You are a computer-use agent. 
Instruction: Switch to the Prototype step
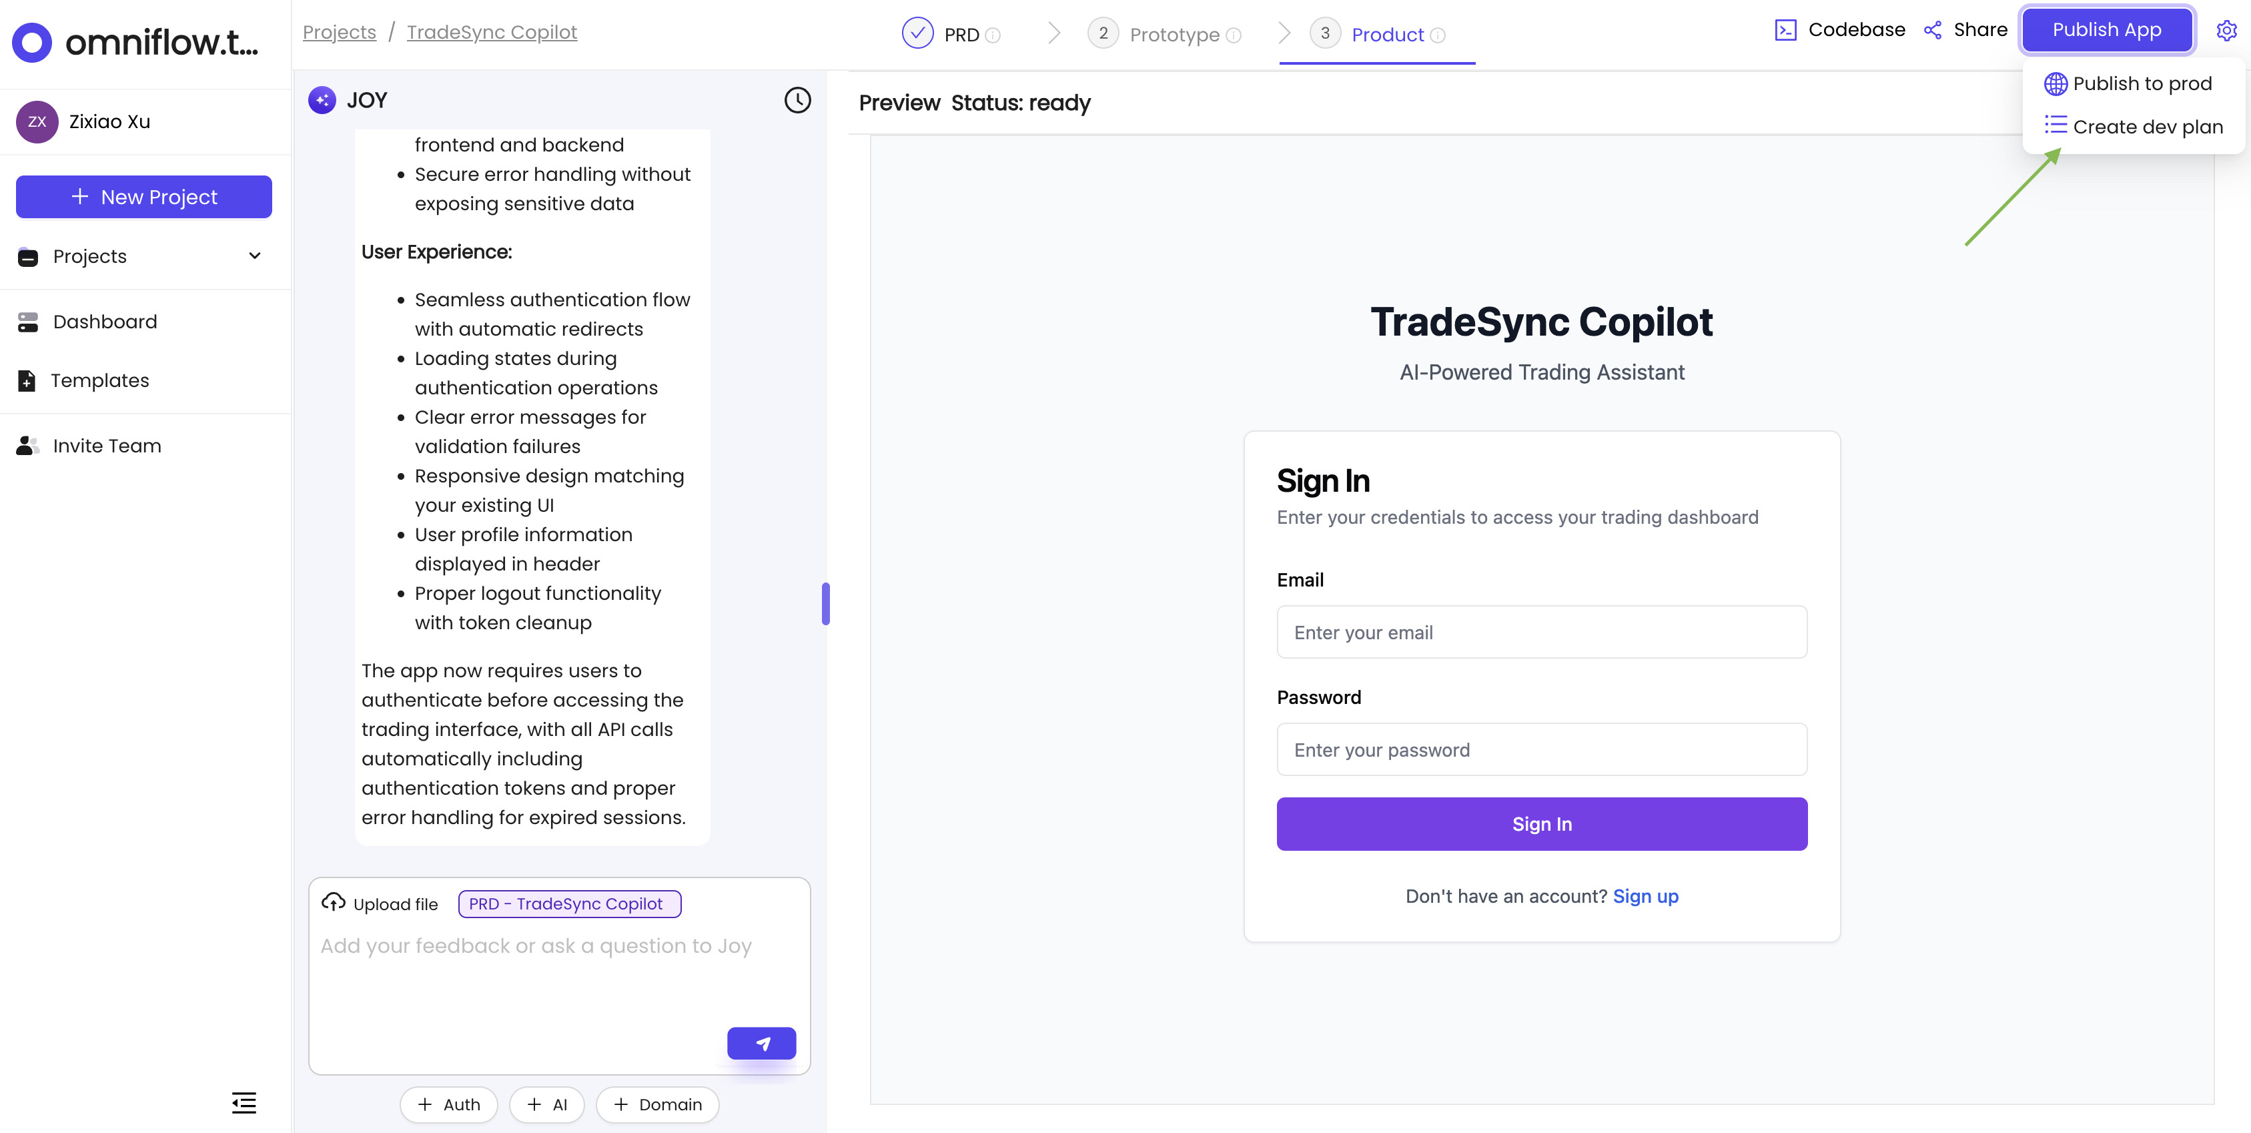click(1174, 34)
